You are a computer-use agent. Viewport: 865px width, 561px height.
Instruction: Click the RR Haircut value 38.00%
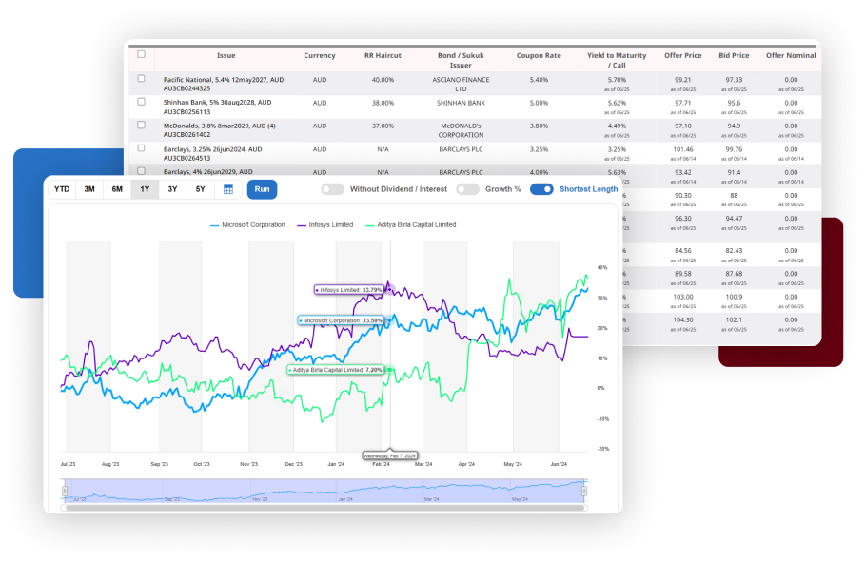click(x=383, y=103)
